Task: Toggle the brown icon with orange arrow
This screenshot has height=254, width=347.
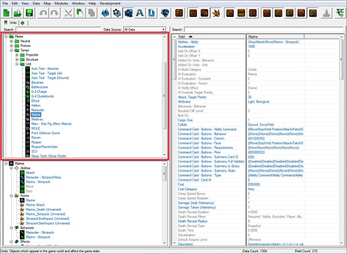Action: point(301,13)
